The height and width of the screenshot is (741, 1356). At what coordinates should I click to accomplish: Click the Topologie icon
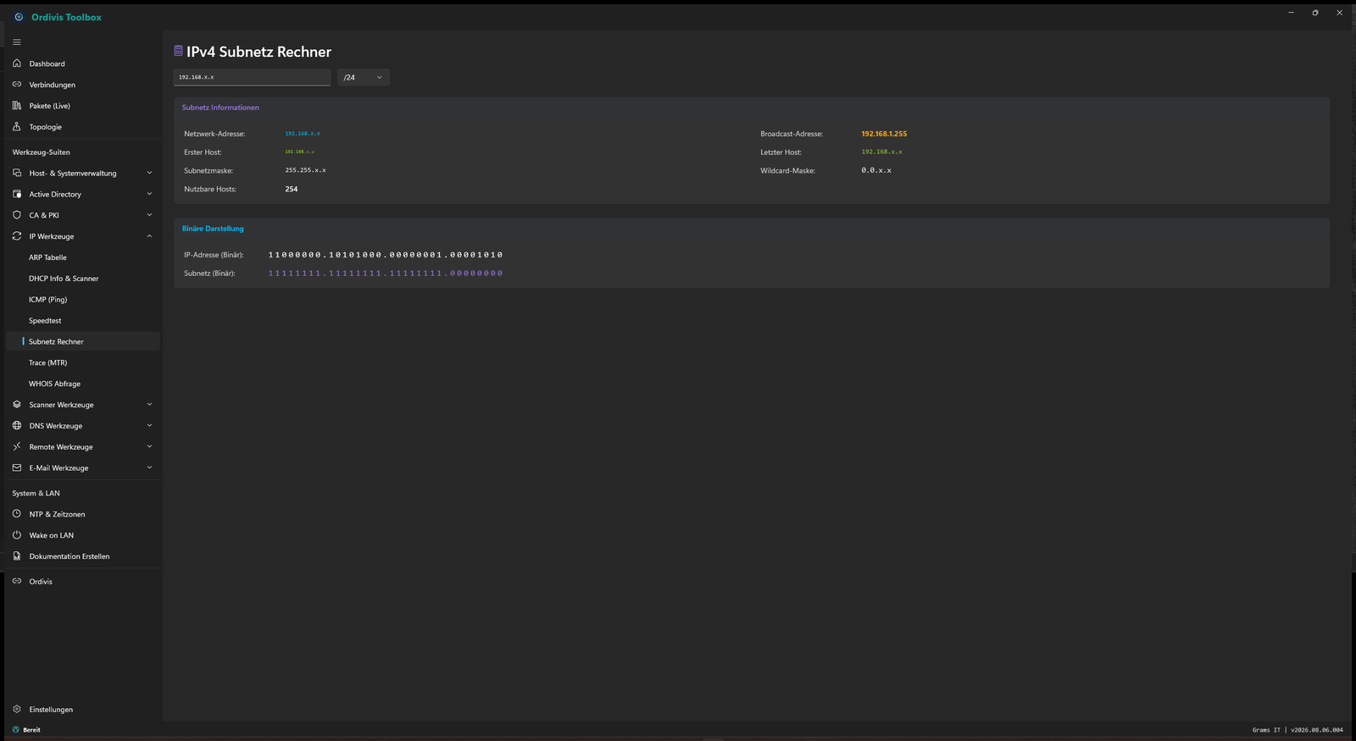coord(16,127)
